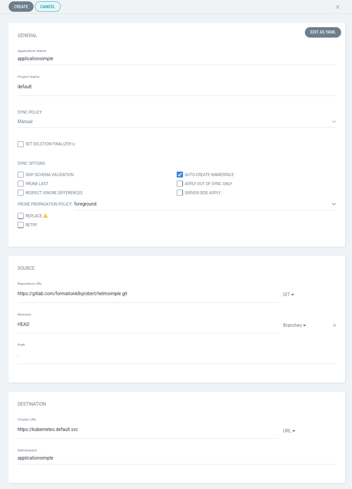The image size is (352, 489).
Task: Click the Cancel button
Action: (48, 7)
